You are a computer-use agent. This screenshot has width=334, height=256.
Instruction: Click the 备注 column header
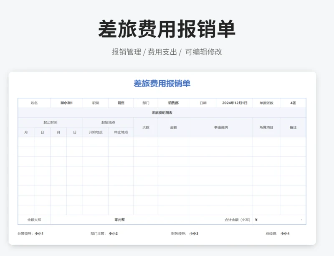pyautogui.click(x=293, y=127)
